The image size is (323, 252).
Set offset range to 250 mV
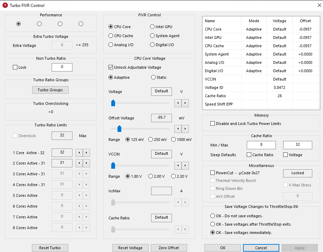158,140
